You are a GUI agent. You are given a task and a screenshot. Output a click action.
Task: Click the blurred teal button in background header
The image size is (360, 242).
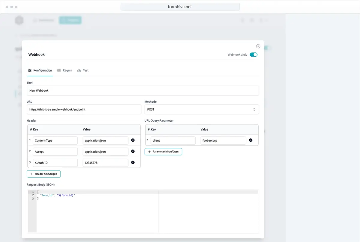coord(70,20)
